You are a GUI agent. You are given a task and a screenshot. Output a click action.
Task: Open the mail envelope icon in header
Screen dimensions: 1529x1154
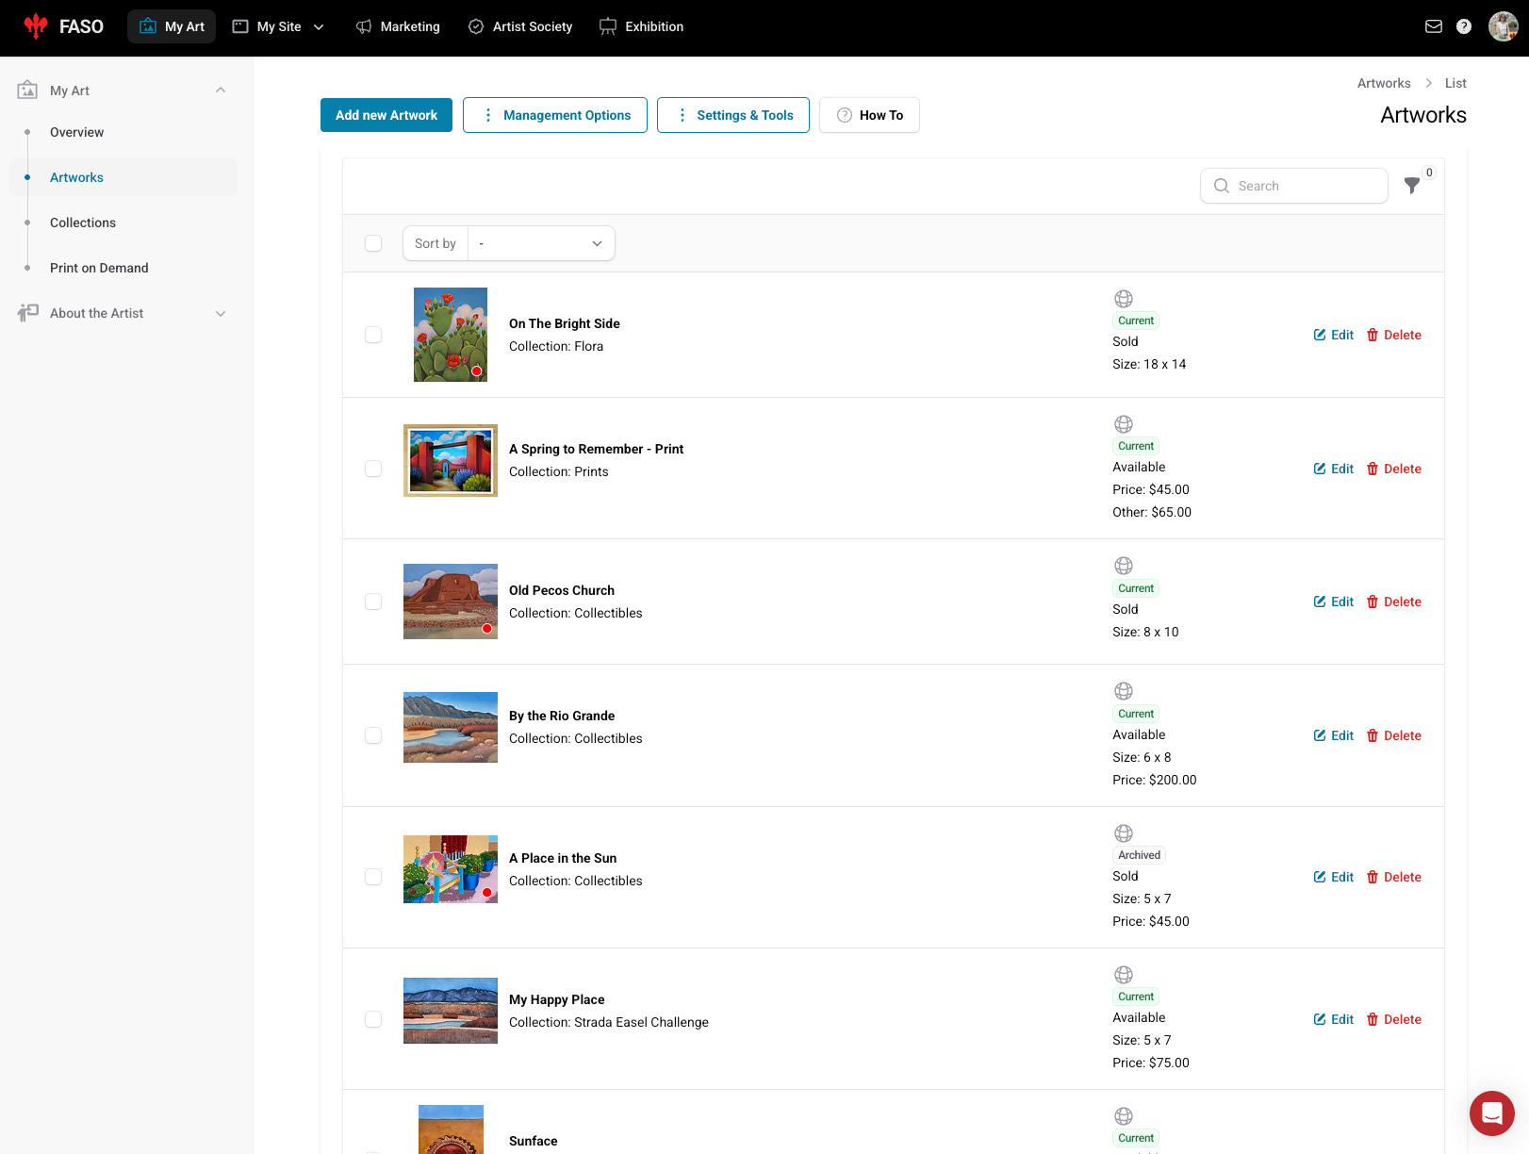[x=1434, y=26]
